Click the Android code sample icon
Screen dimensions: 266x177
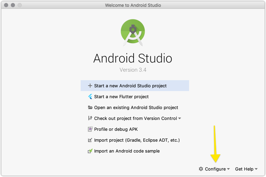pos(90,151)
